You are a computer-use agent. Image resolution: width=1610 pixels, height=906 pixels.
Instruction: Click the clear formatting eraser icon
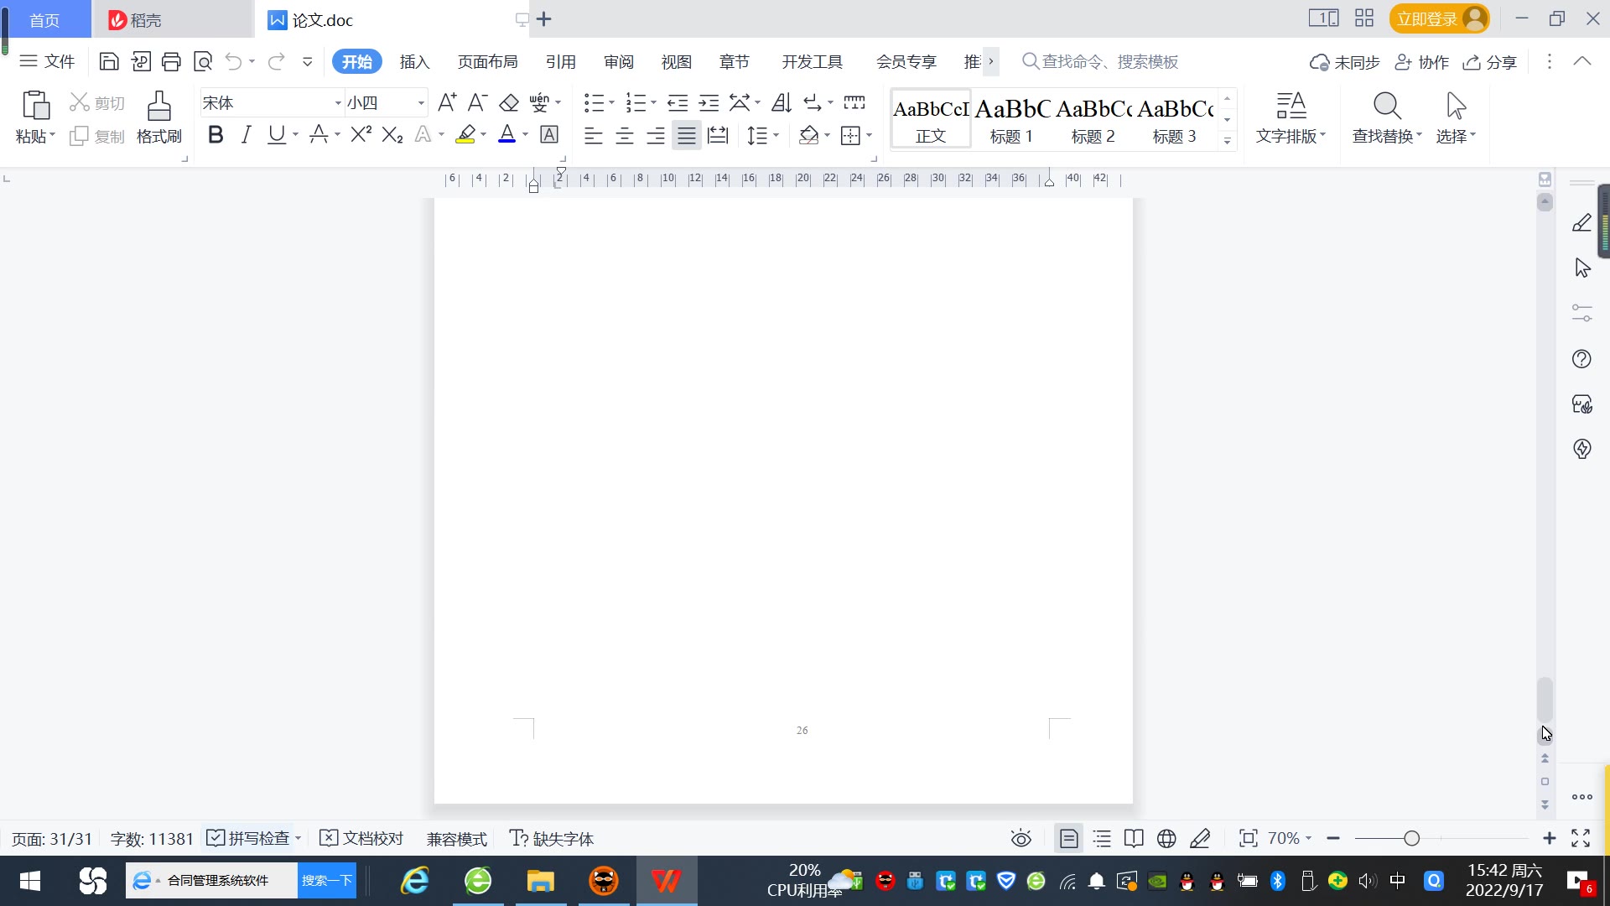(509, 103)
